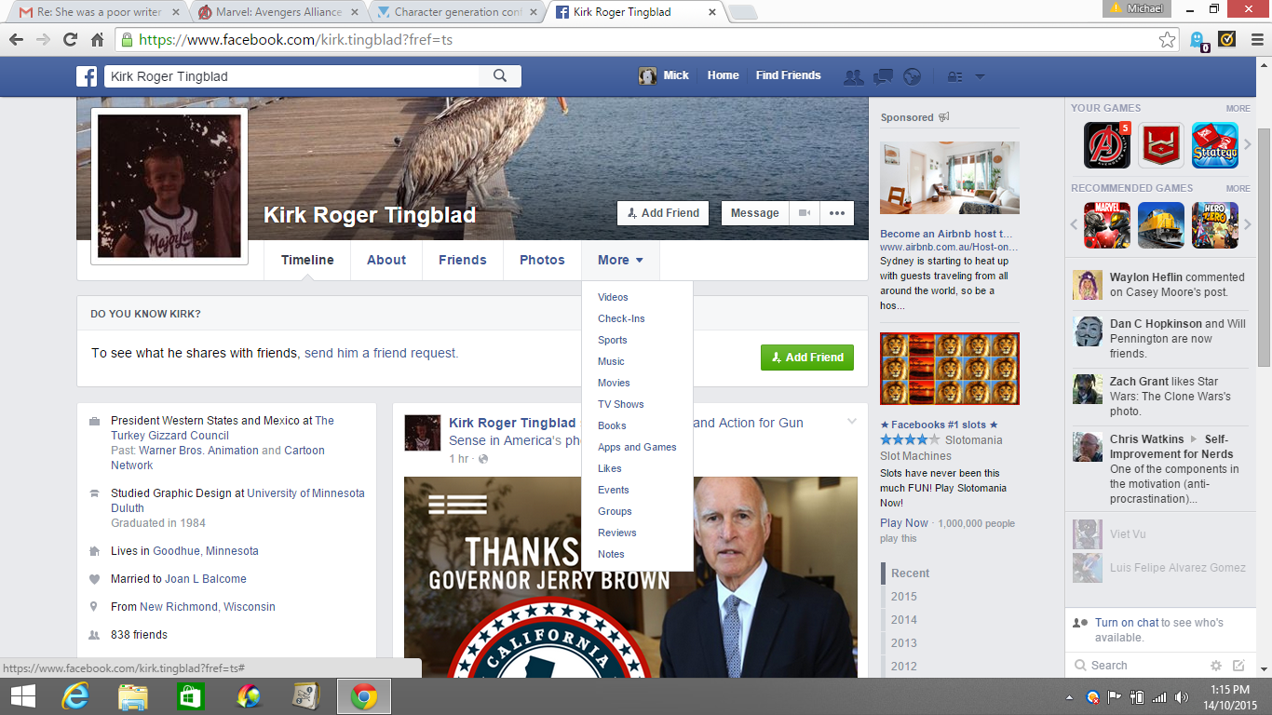Click send him a friend request link

click(381, 353)
